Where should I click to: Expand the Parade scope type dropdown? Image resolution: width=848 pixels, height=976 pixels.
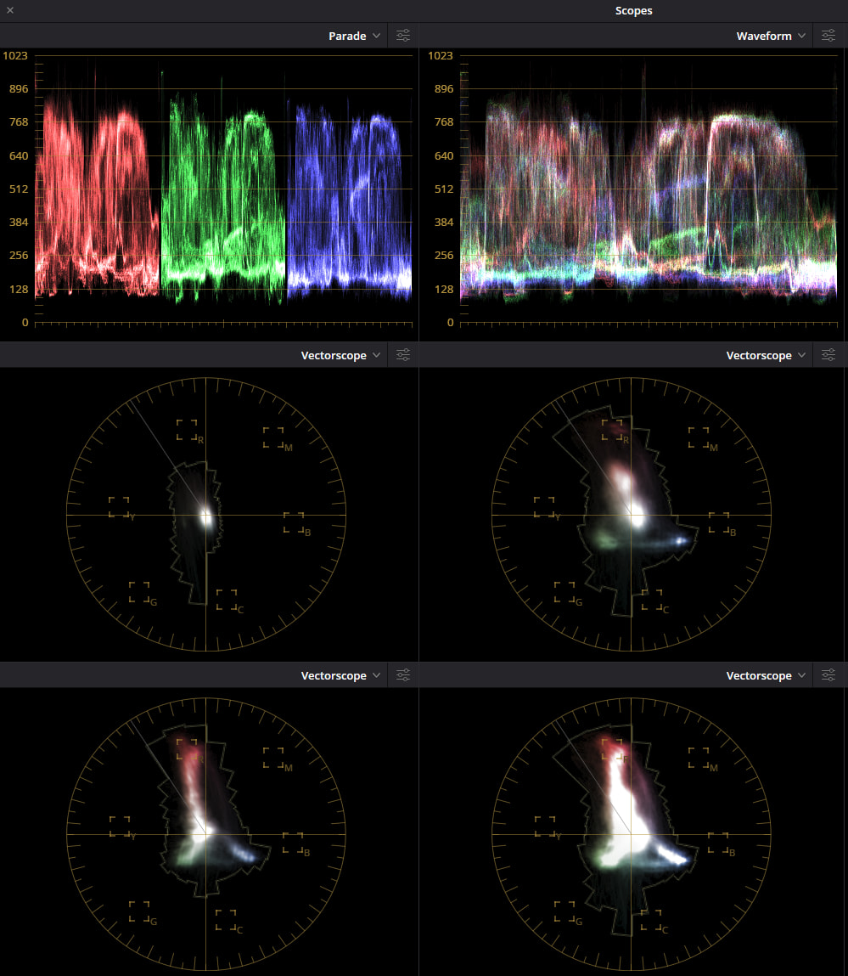click(x=354, y=36)
